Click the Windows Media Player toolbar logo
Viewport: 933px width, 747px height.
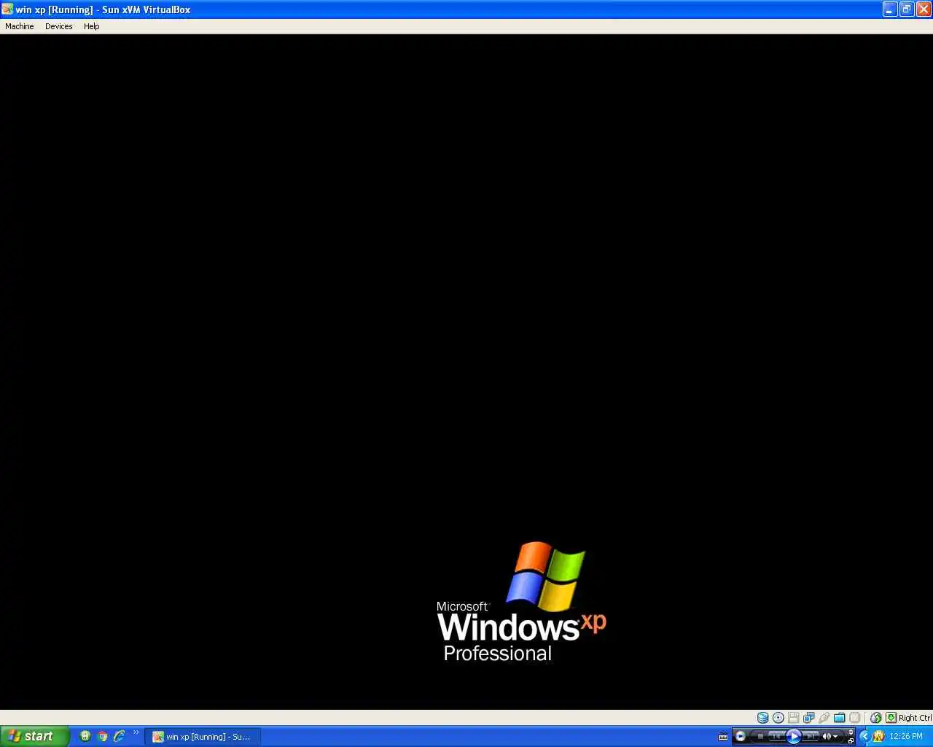pos(741,736)
